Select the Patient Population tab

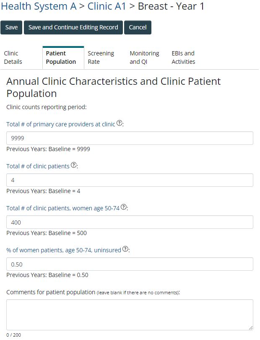point(61,58)
